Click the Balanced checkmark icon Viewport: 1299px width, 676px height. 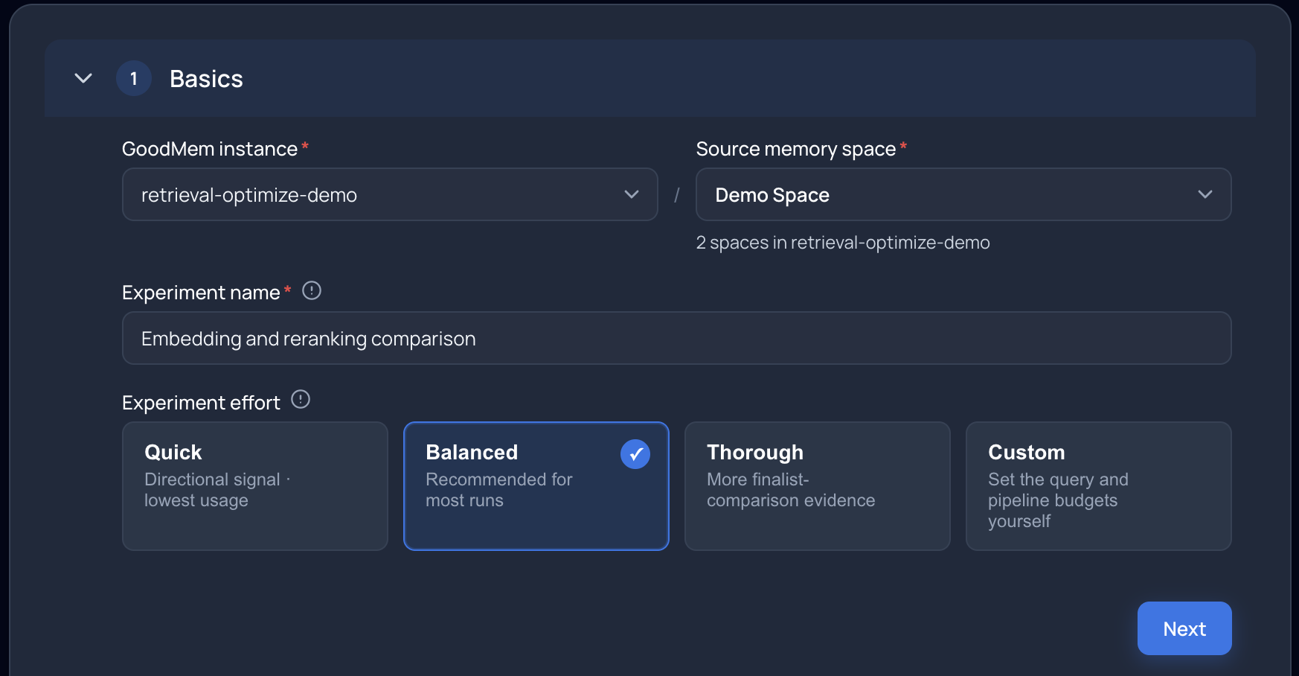point(635,454)
